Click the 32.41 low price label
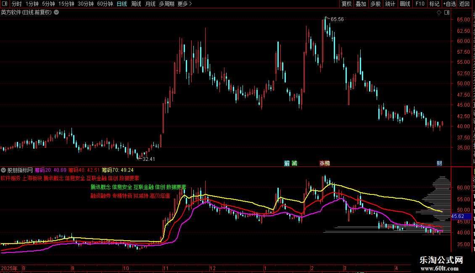475x273 pixels. [149, 159]
